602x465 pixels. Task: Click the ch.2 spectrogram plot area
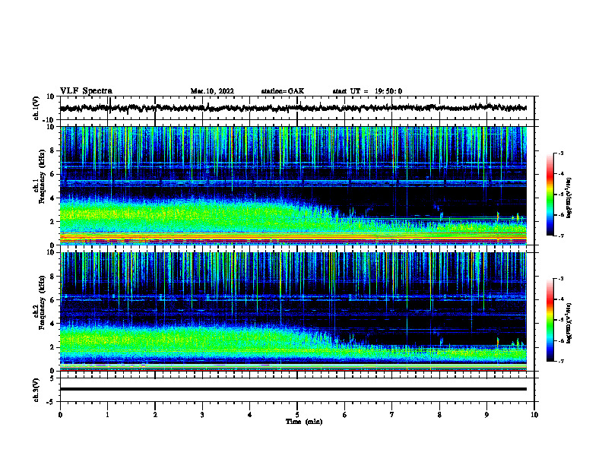click(293, 312)
